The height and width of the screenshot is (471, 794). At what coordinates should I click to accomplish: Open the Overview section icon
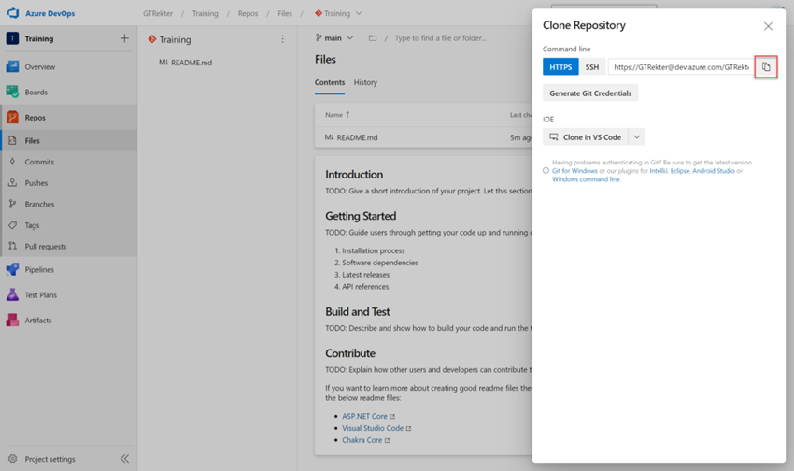coord(13,66)
